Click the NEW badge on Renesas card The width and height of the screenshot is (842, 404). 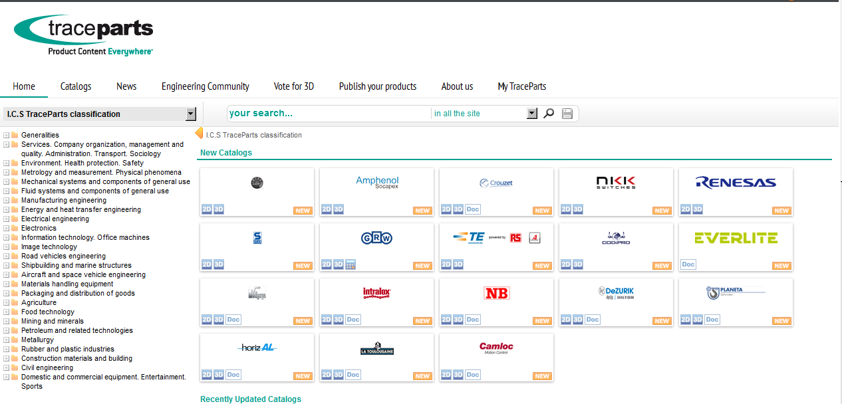(x=781, y=211)
